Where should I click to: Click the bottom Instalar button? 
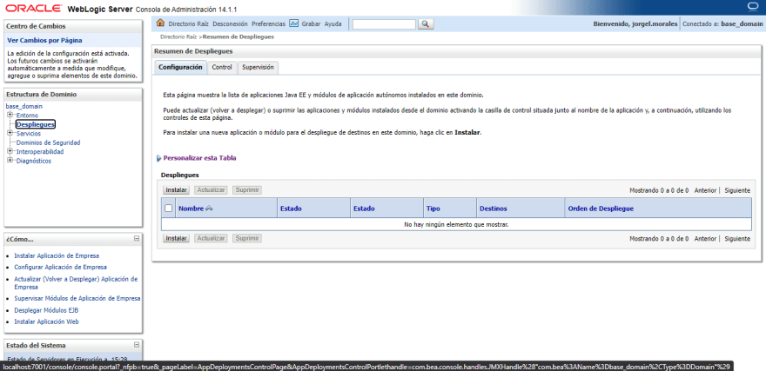(177, 238)
